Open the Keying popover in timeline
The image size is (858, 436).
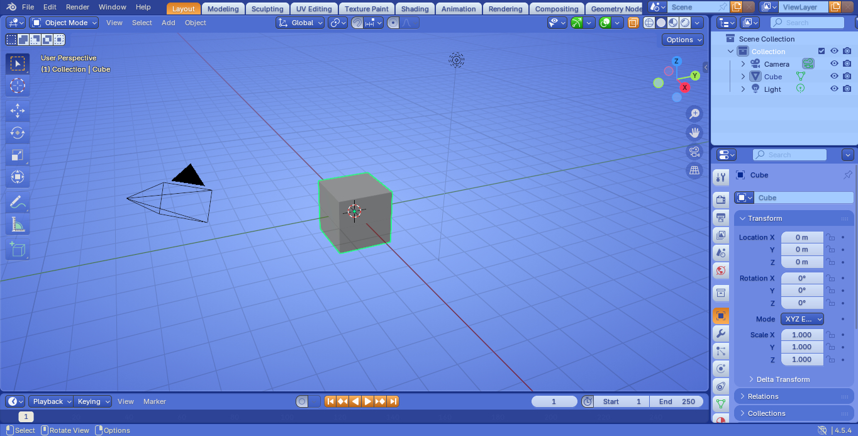click(93, 401)
